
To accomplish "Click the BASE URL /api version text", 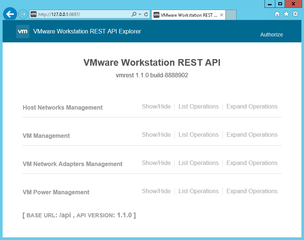I will click(79, 215).
